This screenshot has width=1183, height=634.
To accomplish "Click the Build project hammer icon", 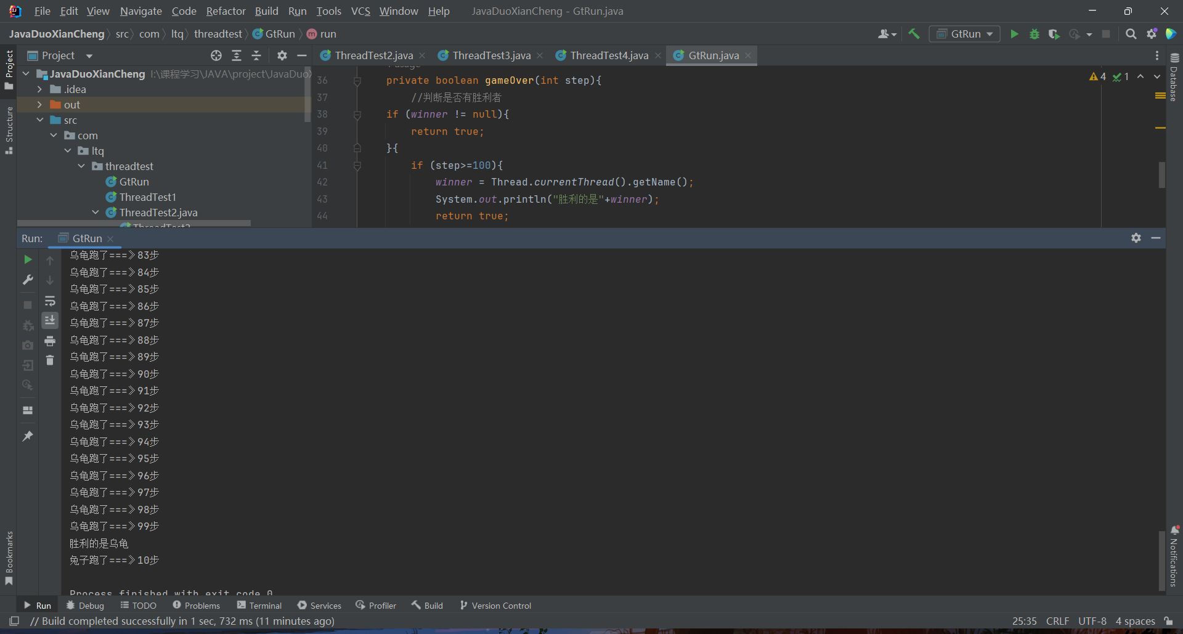I will click(x=914, y=35).
